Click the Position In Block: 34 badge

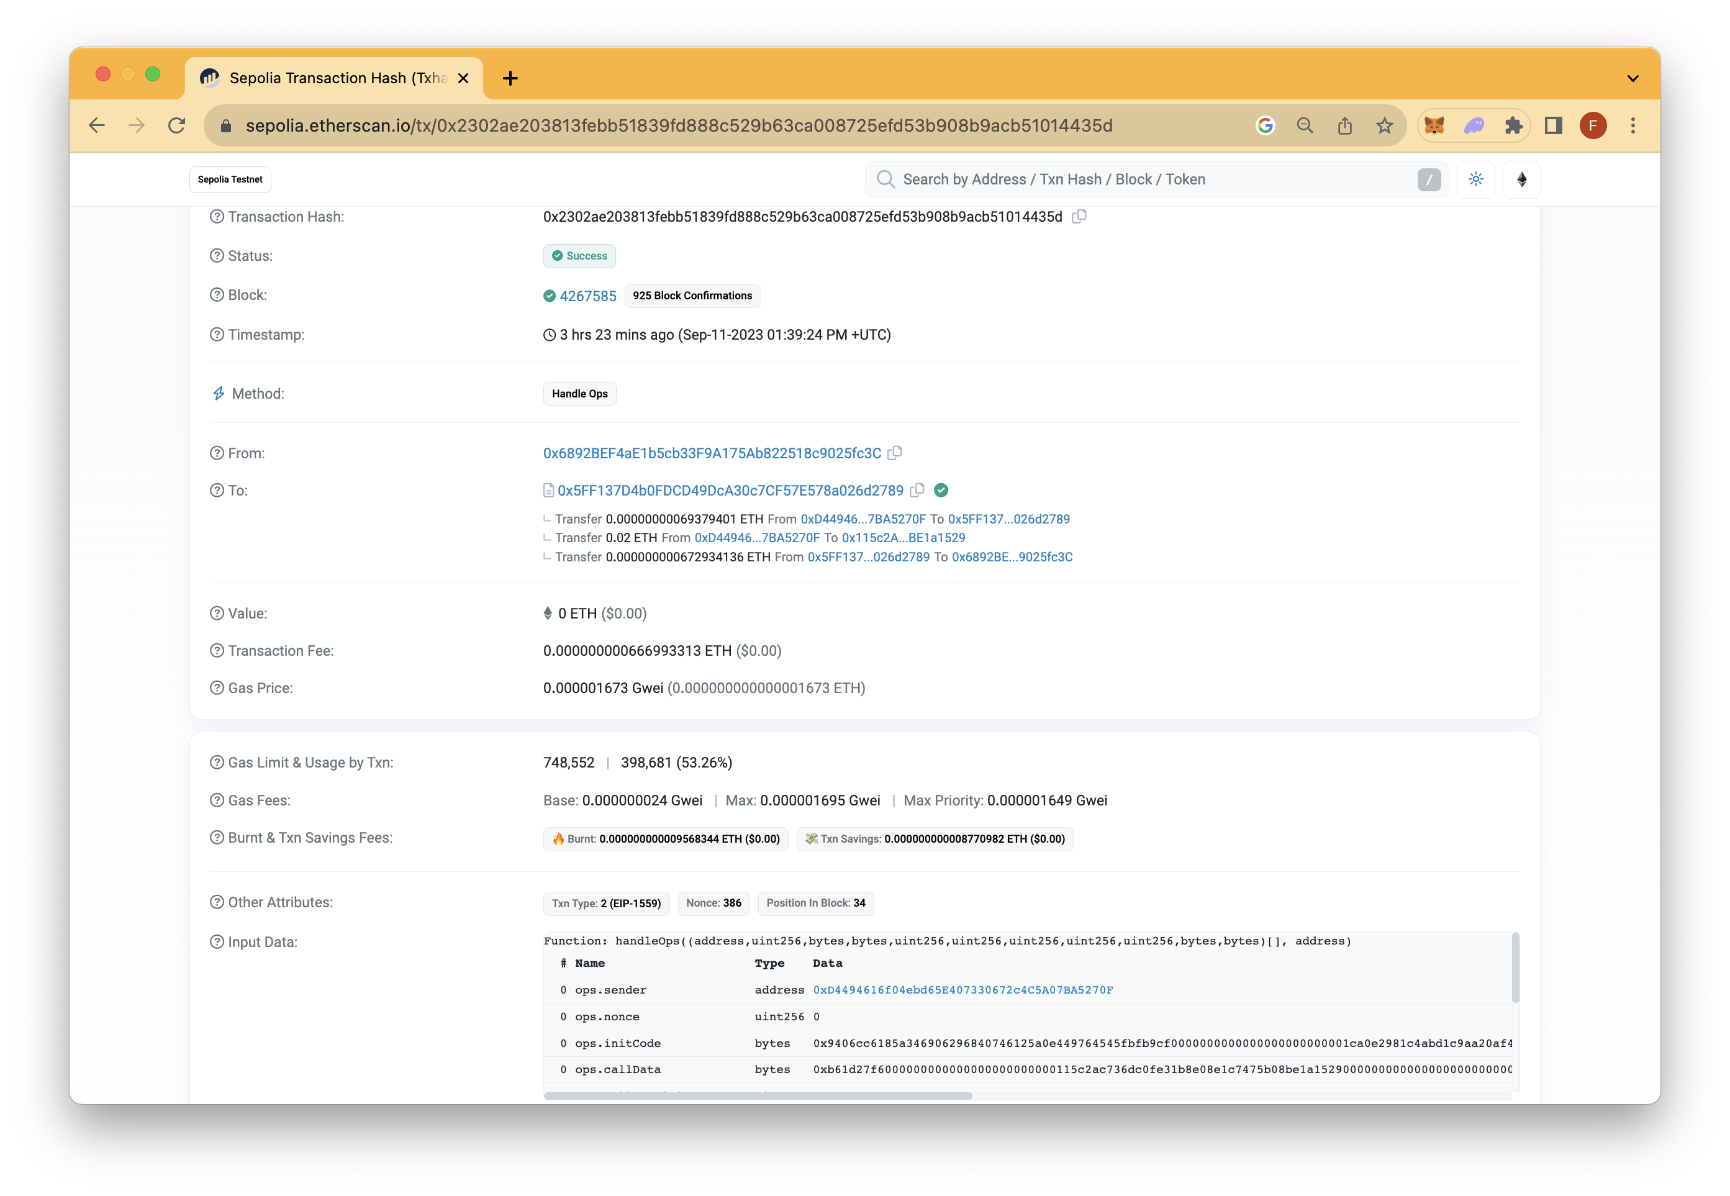coord(815,903)
